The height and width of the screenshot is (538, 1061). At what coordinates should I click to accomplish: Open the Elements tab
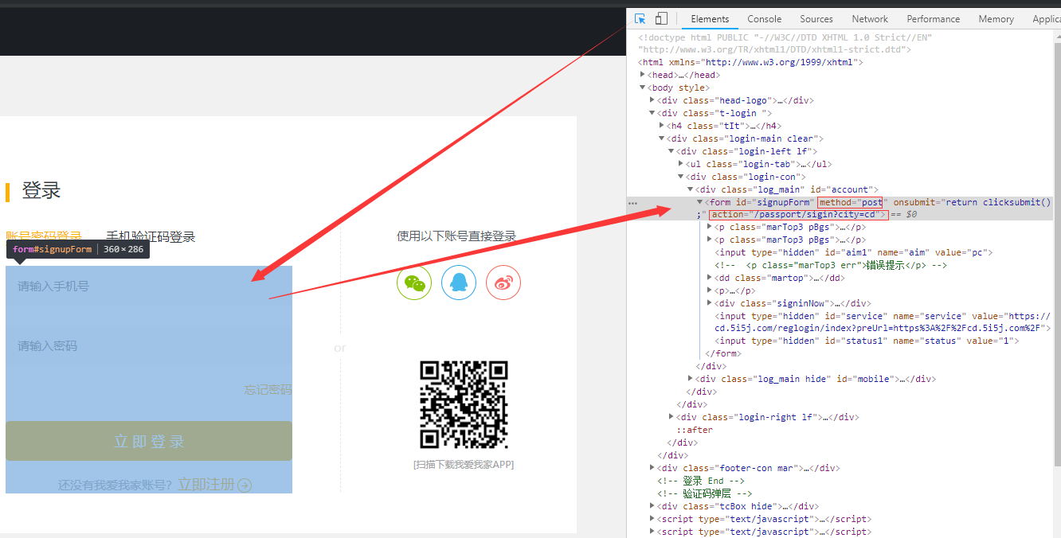pos(710,19)
